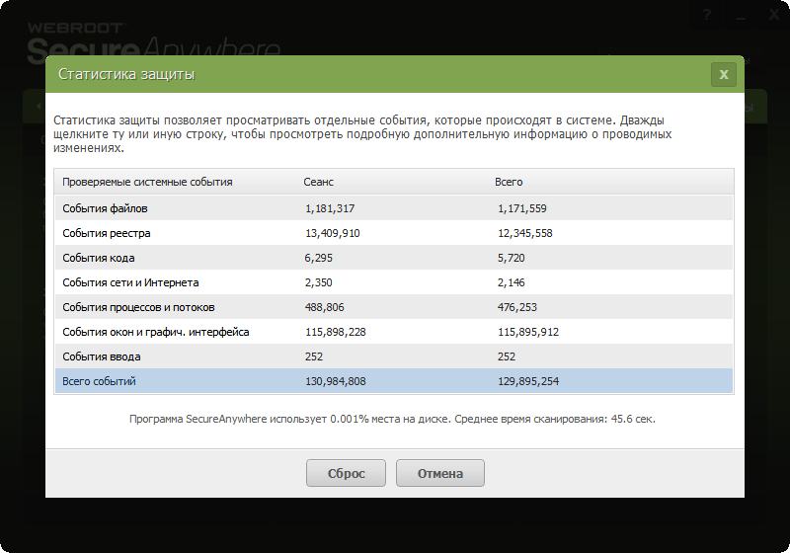Screen dimensions: 790x553
Task: Select the Проверяемые системные события column header
Action: (x=147, y=182)
